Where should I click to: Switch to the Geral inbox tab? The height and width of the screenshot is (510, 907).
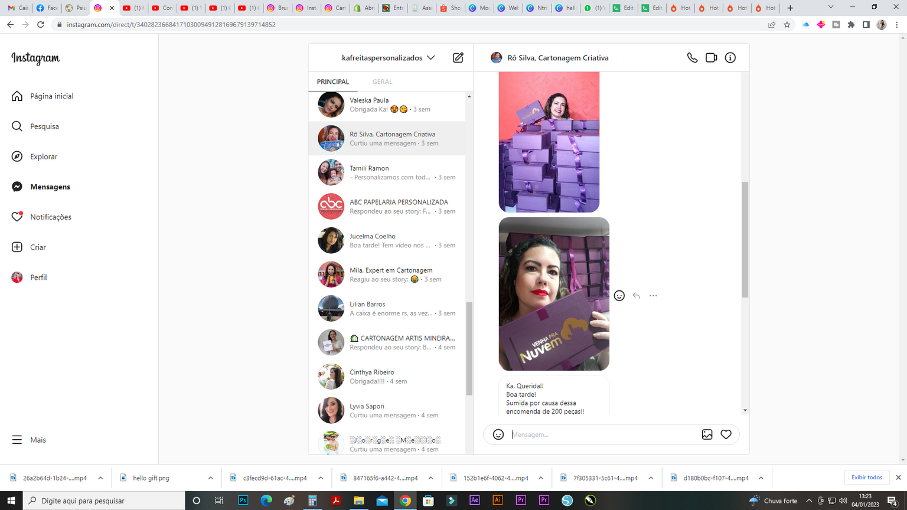382,82
